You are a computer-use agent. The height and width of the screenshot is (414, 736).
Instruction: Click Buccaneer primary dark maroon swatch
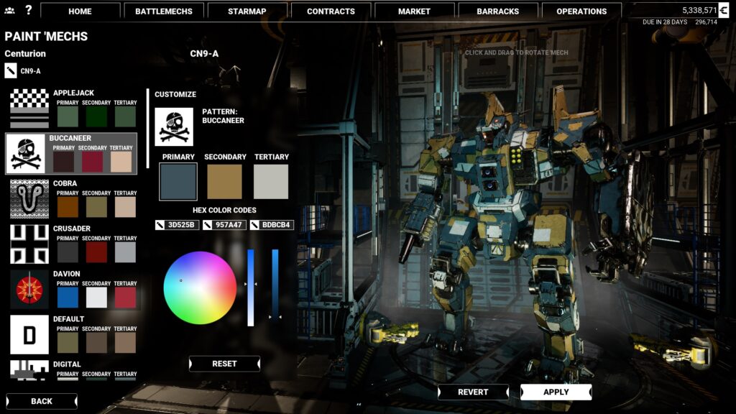click(64, 162)
